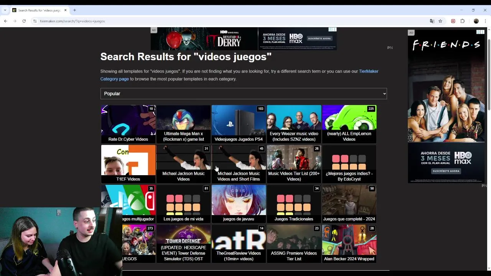Click the translate page icon
491x276 pixels.
coord(432,21)
